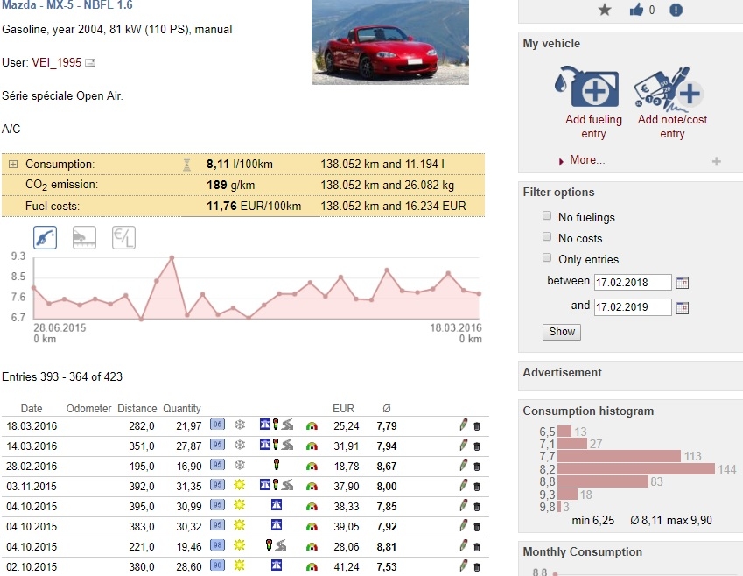Delete the 14.03.2016 entry using the trash icon

point(477,446)
